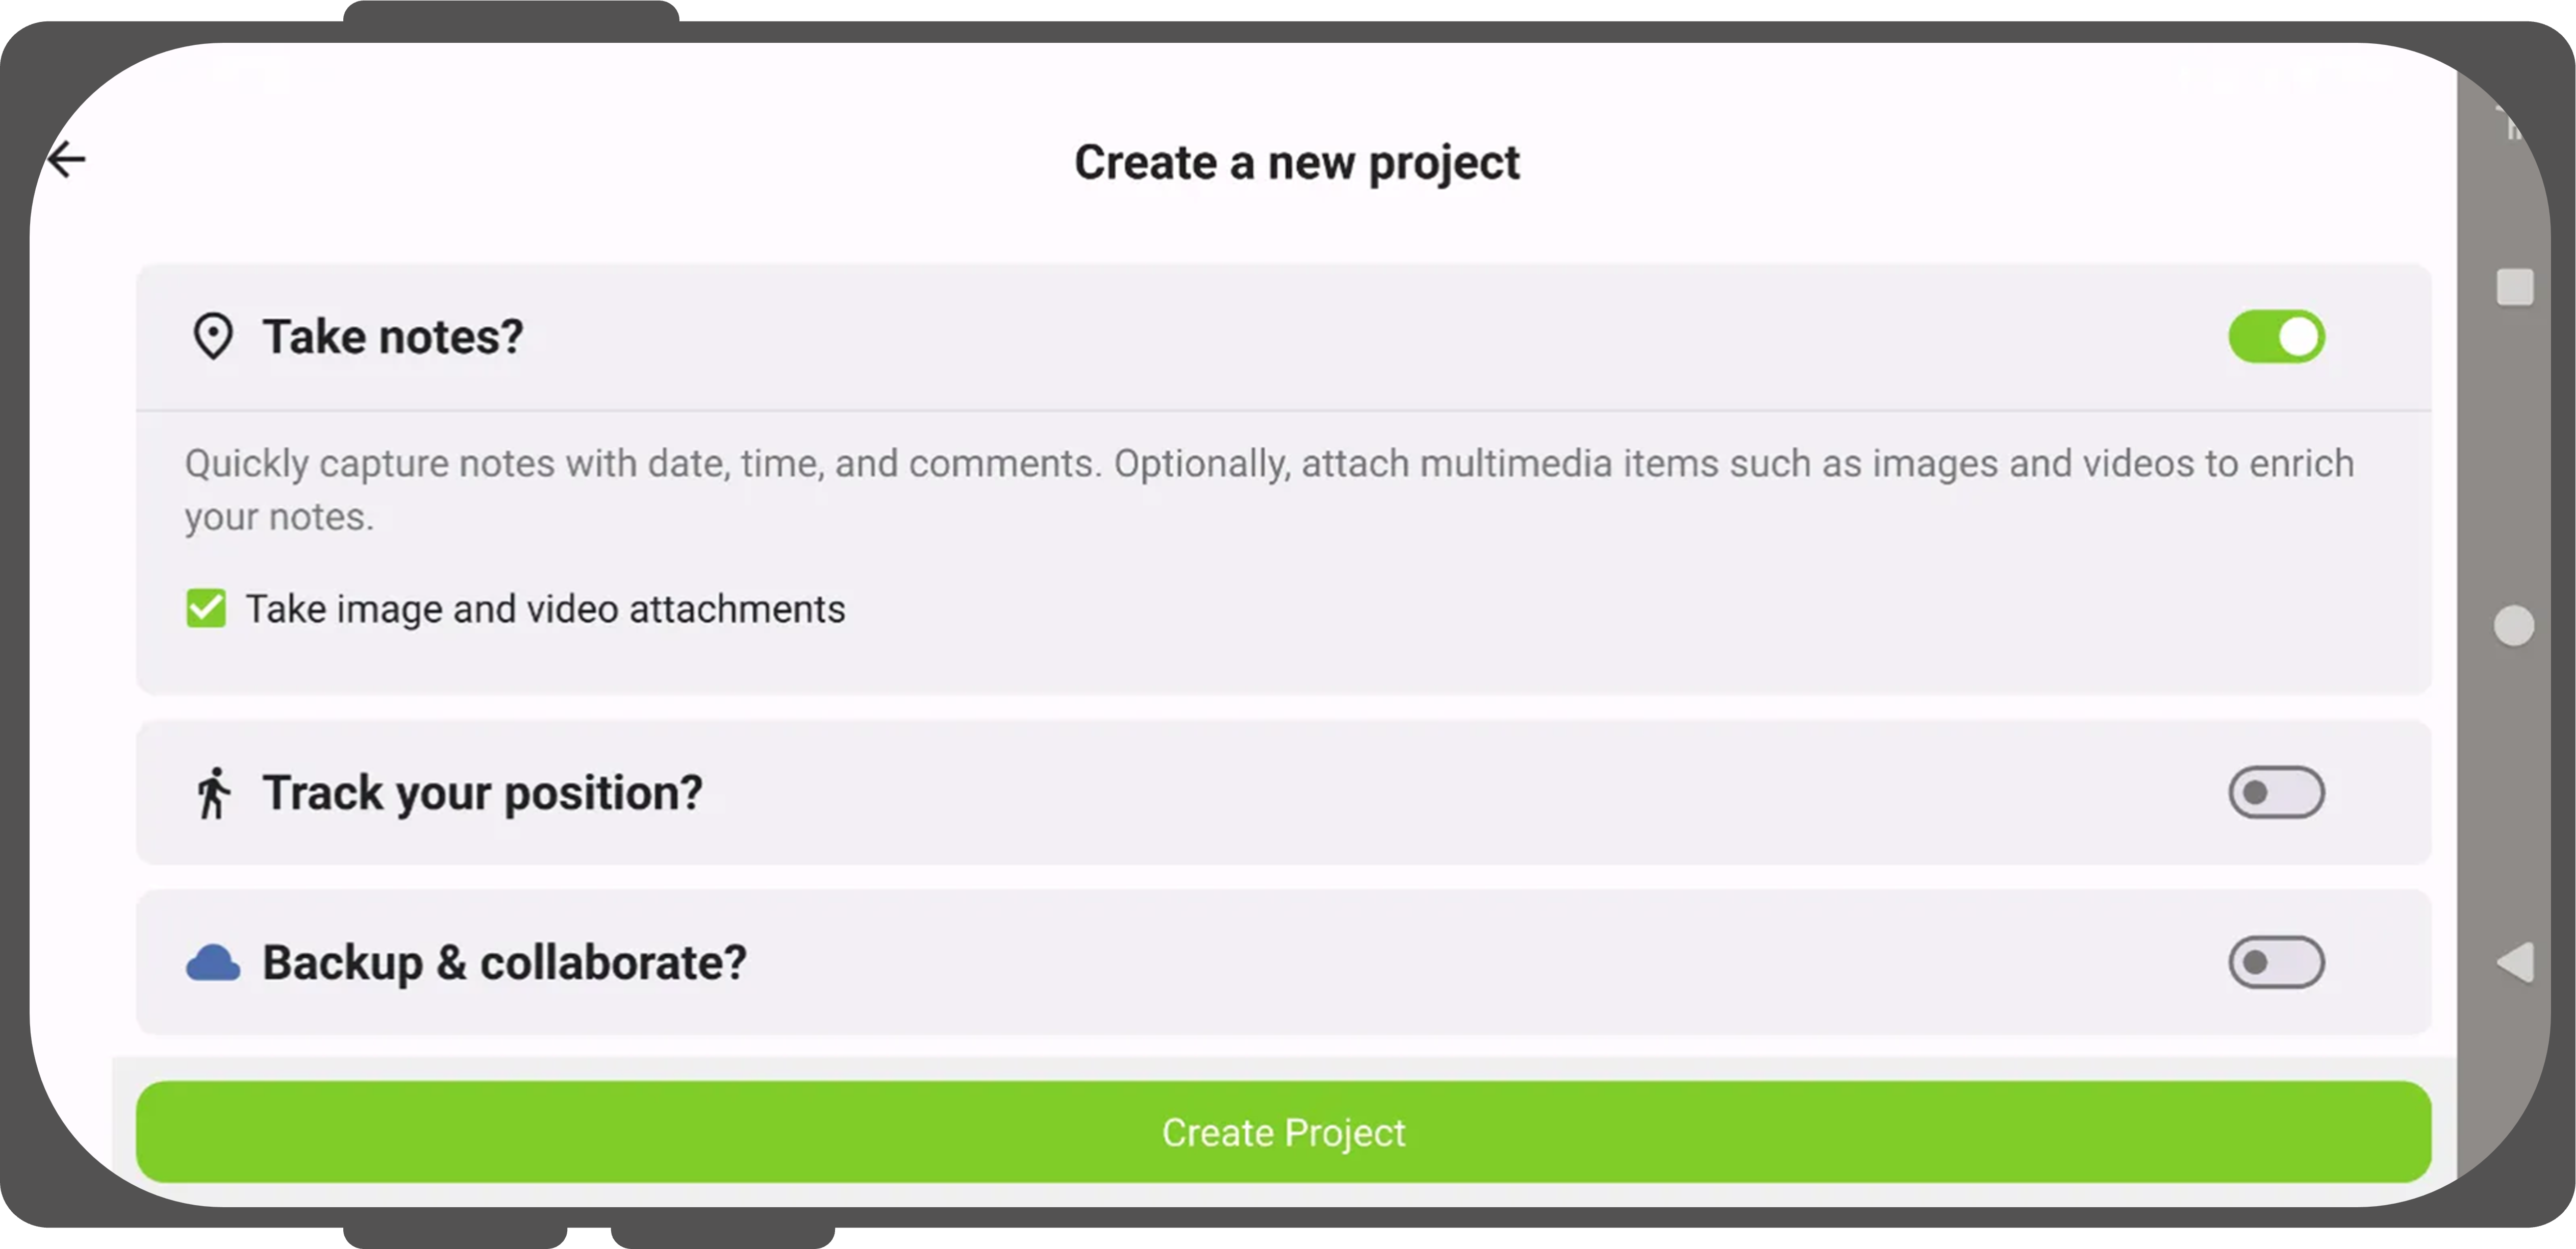The height and width of the screenshot is (1249, 2576).
Task: Click the Create Project button
Action: coord(1283,1132)
